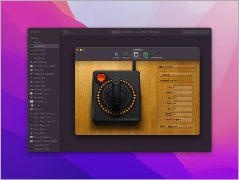Screen dimensions: 239x180
Task: Switch to the Screenshots tab
Action: 141,32
